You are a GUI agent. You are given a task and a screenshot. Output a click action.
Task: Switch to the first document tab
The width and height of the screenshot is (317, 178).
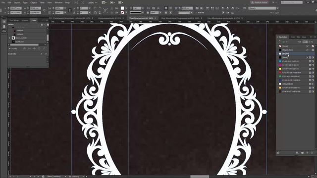pos(71,18)
